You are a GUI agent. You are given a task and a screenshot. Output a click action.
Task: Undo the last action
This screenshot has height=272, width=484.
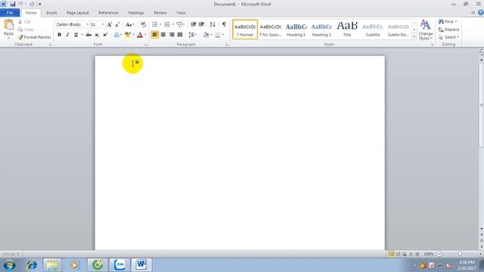pyautogui.click(x=20, y=4)
